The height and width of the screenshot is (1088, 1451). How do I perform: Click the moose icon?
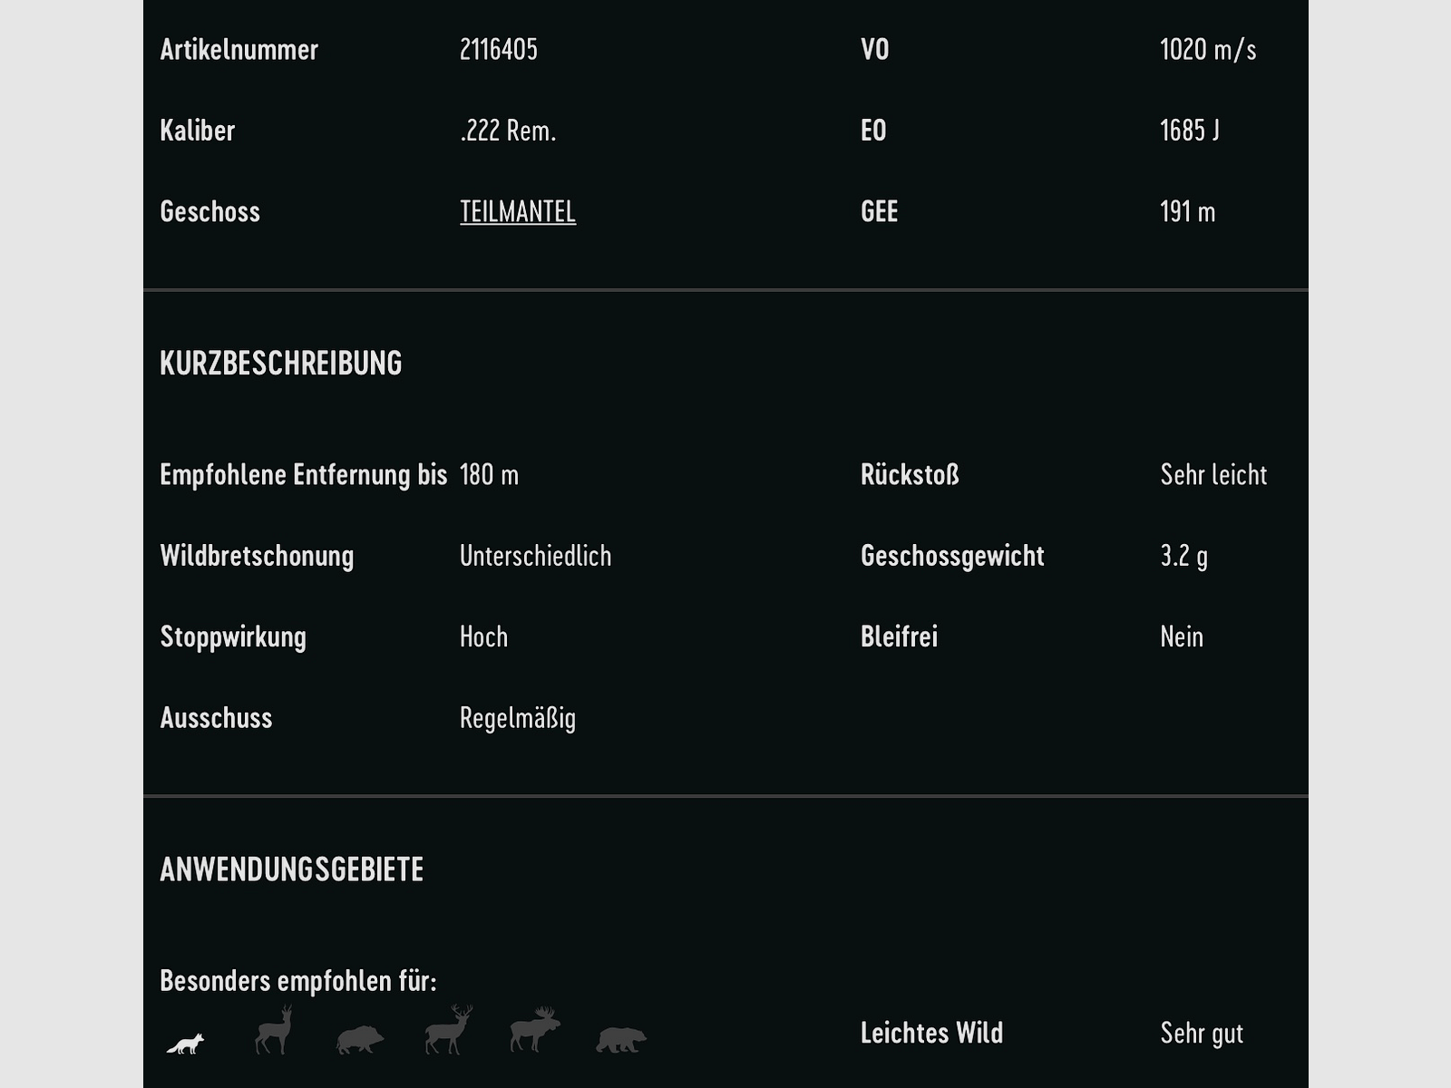click(535, 1030)
